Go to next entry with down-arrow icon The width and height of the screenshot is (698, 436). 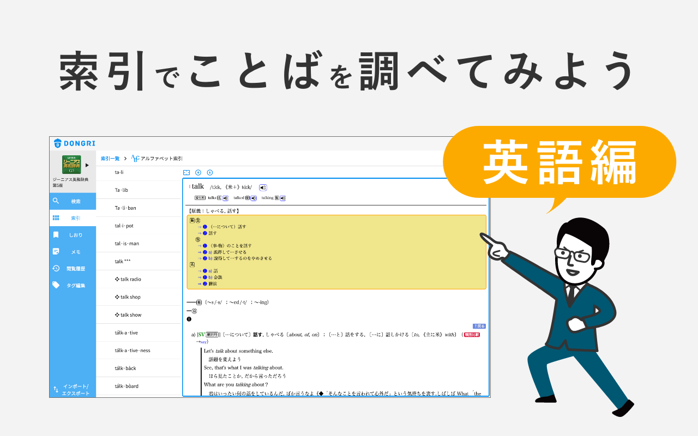point(209,173)
